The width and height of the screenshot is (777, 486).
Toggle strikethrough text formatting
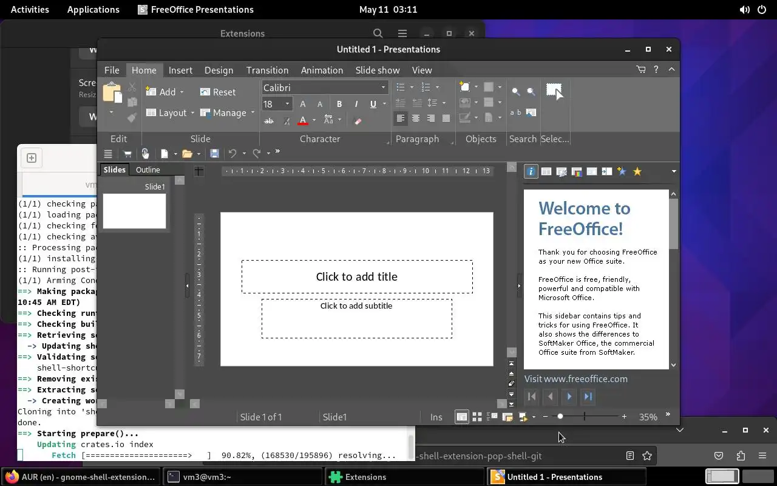tap(269, 120)
